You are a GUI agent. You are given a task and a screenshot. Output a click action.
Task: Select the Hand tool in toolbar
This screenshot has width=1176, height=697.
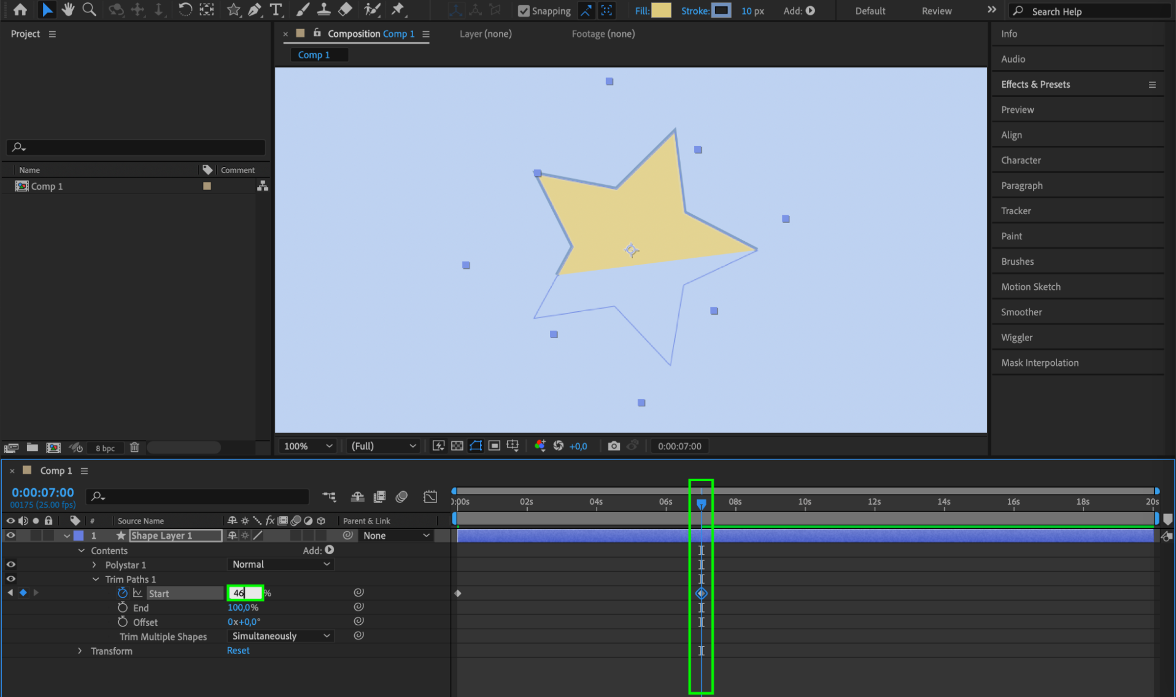coord(68,9)
